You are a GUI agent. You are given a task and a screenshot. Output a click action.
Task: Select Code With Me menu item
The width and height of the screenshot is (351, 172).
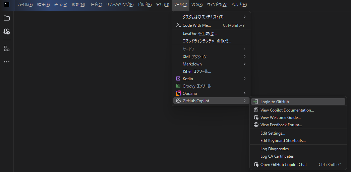[211, 25]
